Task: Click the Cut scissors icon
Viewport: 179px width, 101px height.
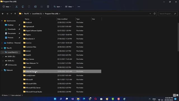Action: click(x=17, y=7)
